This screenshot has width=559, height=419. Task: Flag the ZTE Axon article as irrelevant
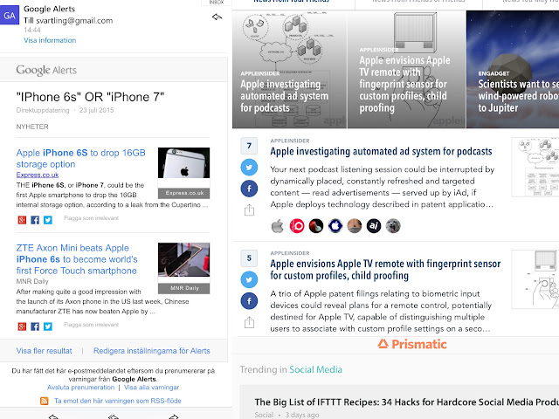click(91, 325)
